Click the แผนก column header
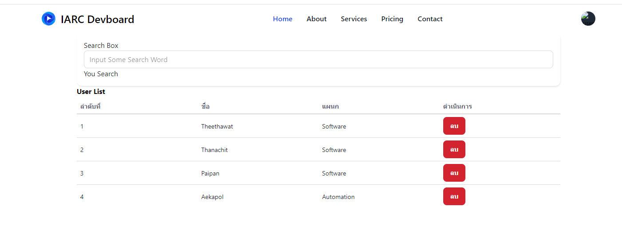 coord(331,106)
